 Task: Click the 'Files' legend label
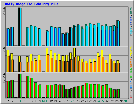(131, 21)
